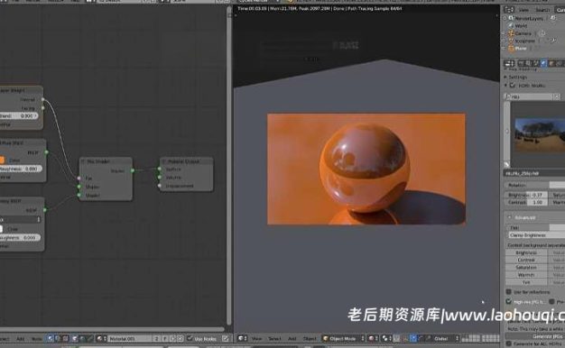This screenshot has height=348, width=565.
Task: Click the plus icon to add new material
Action: 172,338
